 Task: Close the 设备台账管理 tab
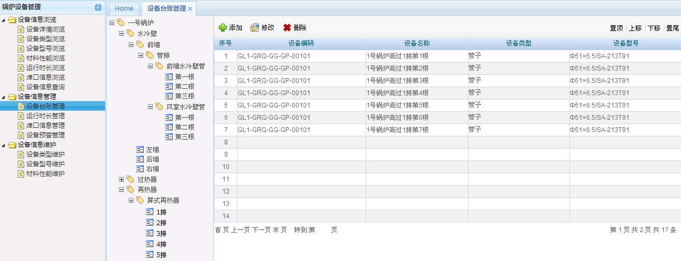[190, 9]
